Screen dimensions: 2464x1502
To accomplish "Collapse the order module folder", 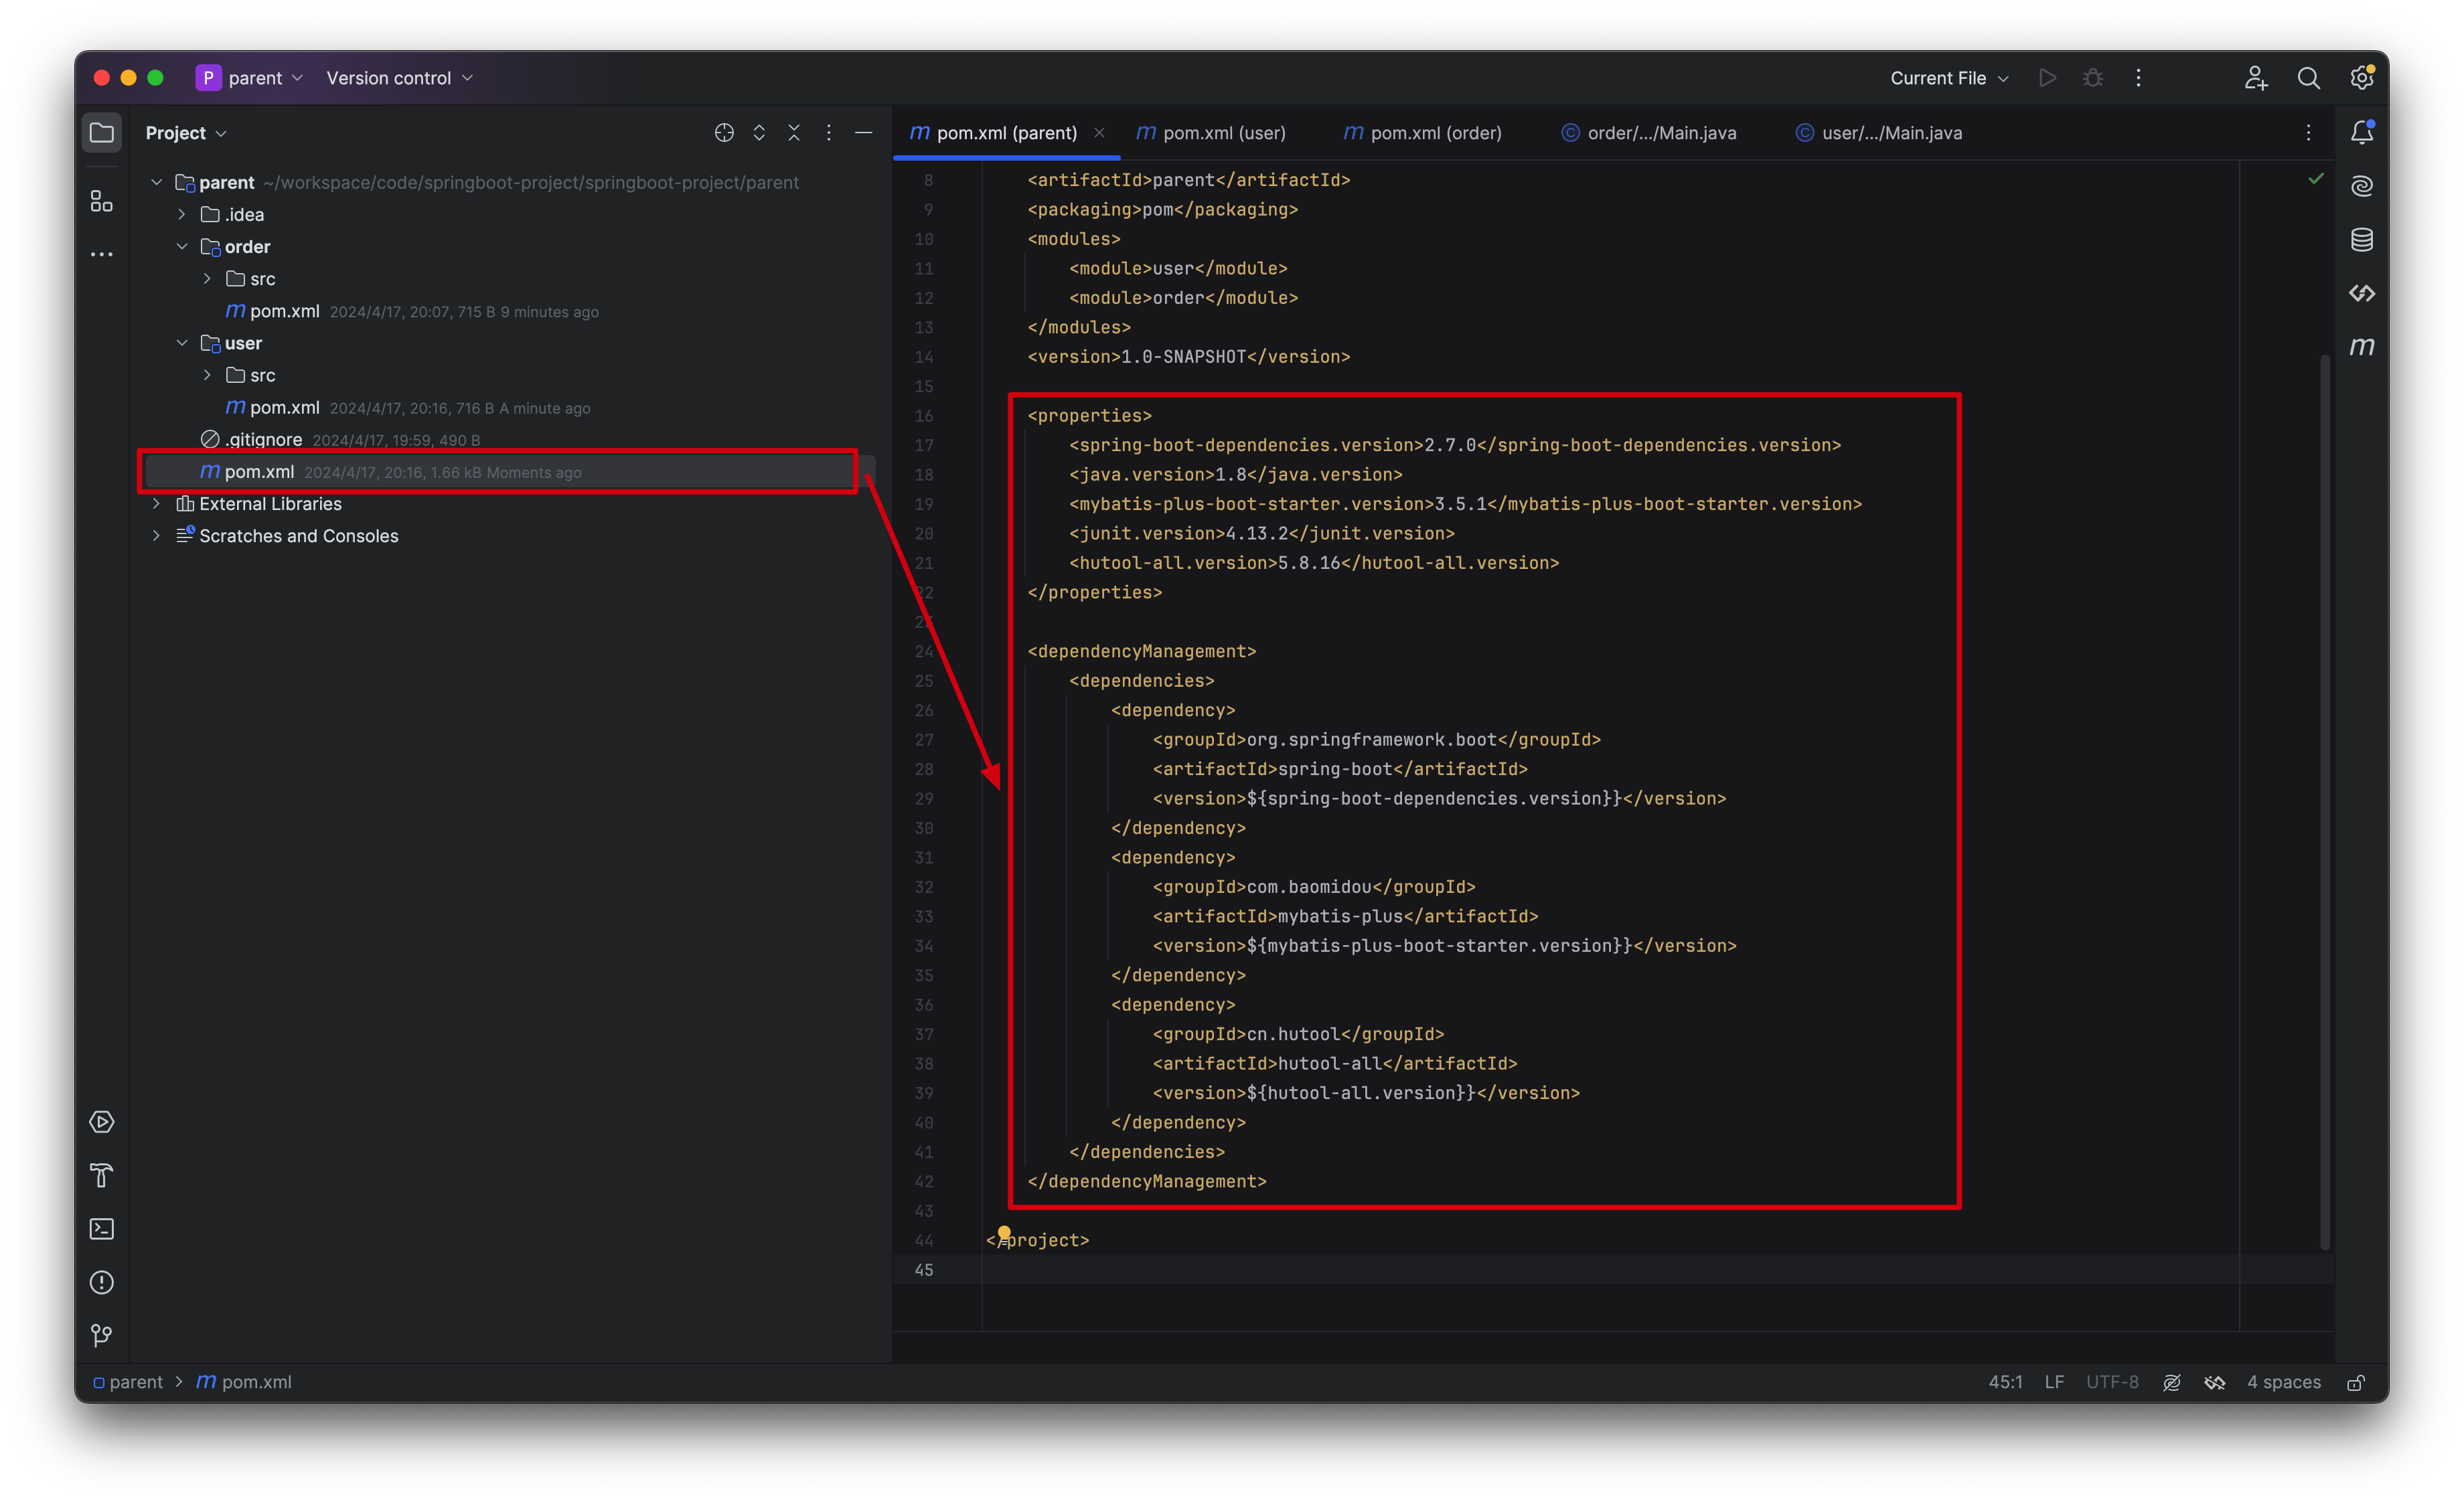I will 182,247.
